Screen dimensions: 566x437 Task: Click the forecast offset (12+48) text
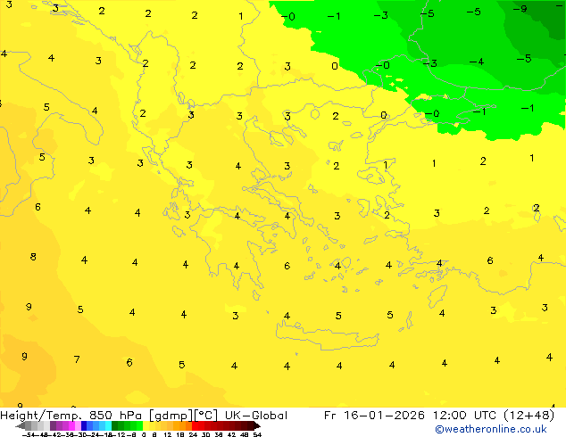click(x=529, y=416)
